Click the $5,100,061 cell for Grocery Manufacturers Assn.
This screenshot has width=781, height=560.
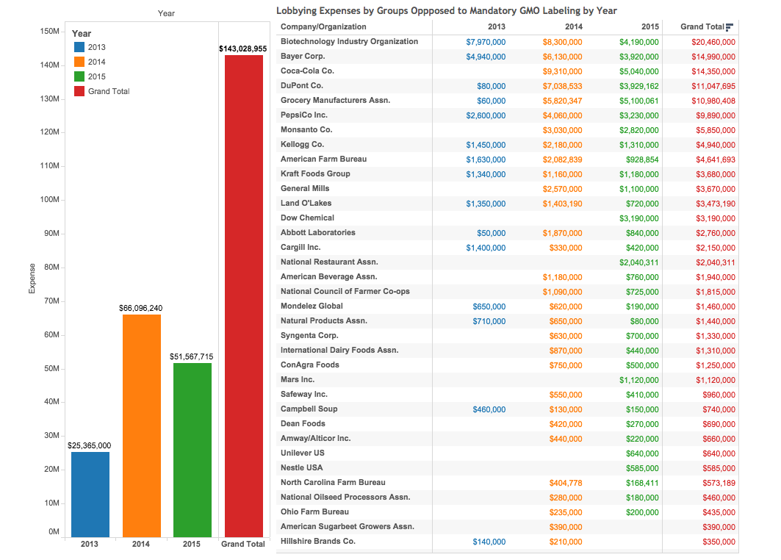639,101
